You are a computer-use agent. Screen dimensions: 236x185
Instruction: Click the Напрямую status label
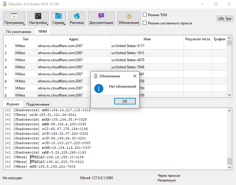tap(167, 180)
